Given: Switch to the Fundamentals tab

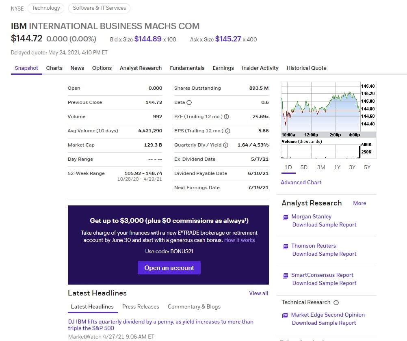Looking at the screenshot, I should (187, 68).
